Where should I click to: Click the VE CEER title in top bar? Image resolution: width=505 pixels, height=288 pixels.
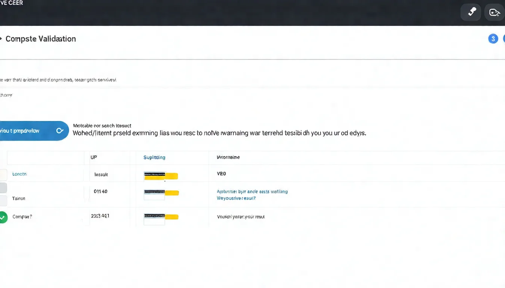[x=11, y=3]
